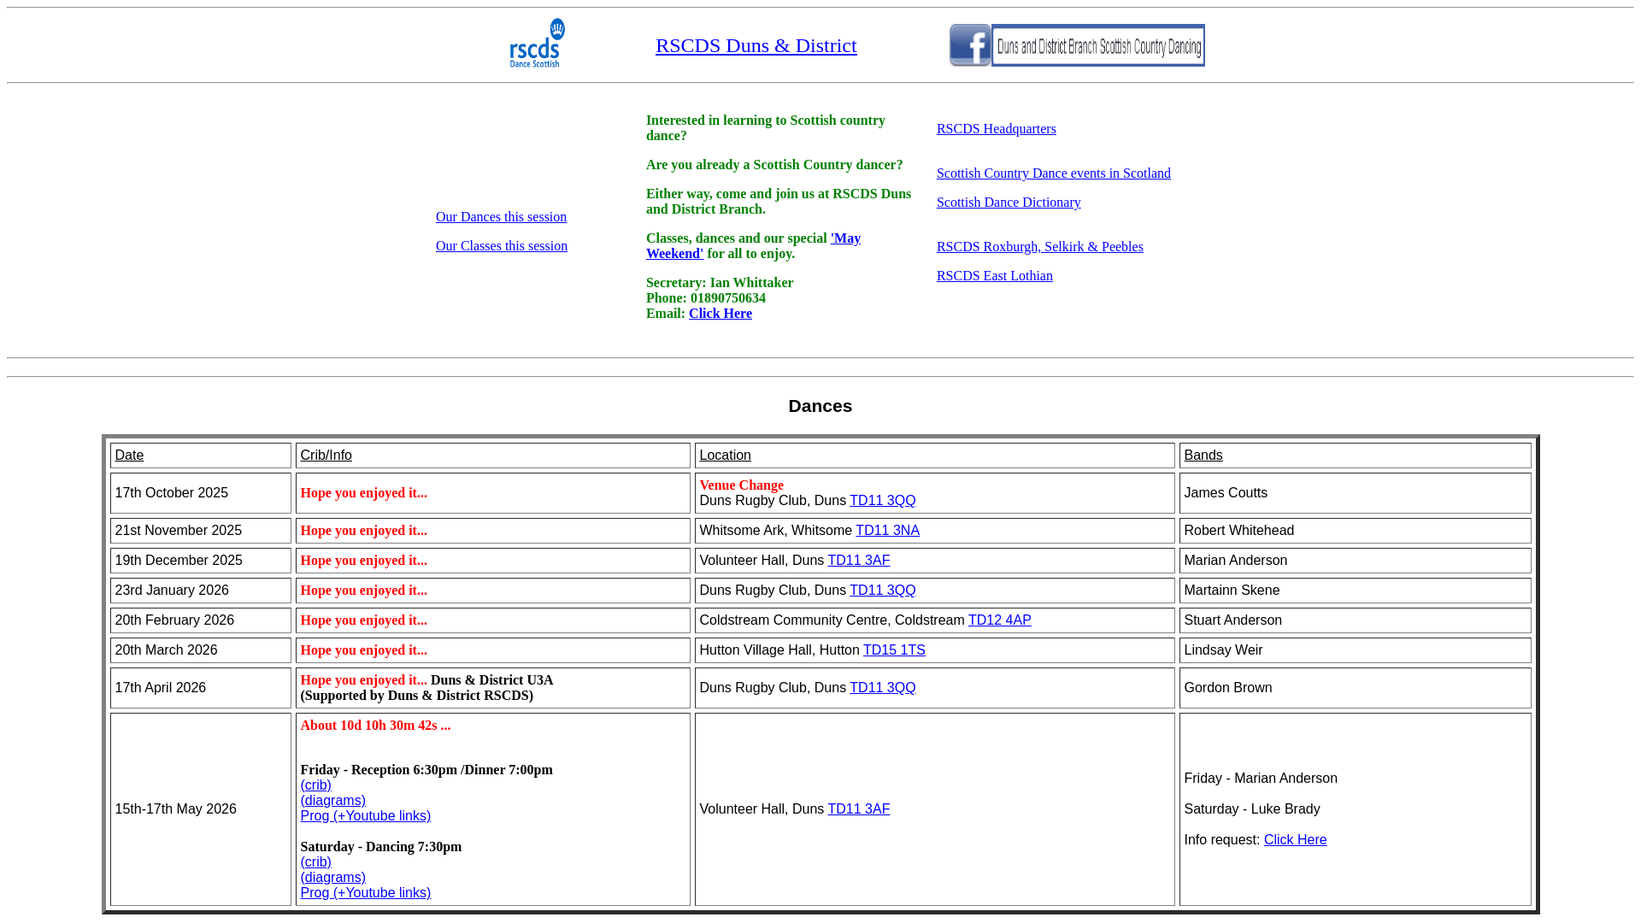Click the RSCDS Dance Scottish logo
Image resolution: width=1641 pixels, height=923 pixels.
pos(537,44)
